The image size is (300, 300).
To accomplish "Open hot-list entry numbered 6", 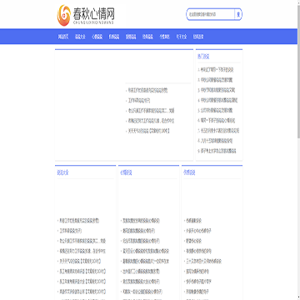I will 217,121.
